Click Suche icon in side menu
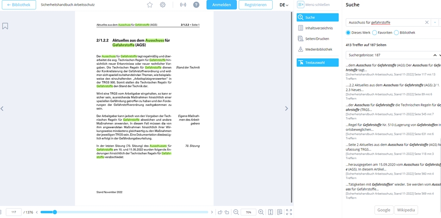 coord(300,17)
